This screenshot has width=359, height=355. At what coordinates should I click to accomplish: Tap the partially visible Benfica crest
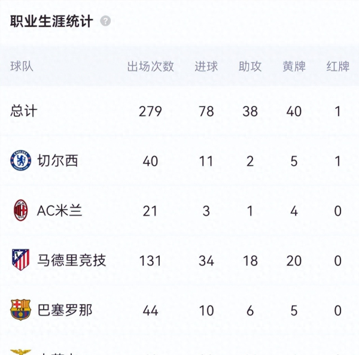(x=20, y=352)
